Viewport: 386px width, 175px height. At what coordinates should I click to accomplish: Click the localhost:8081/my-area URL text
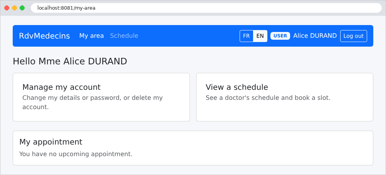point(67,8)
